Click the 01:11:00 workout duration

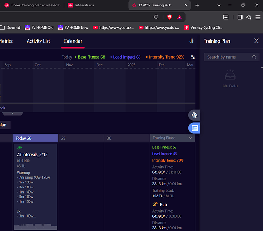pos(23,161)
